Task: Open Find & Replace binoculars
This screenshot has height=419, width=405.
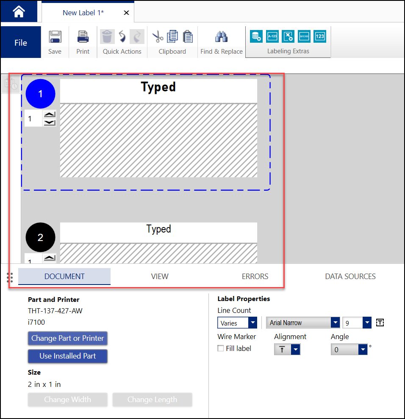Action: coord(221,37)
